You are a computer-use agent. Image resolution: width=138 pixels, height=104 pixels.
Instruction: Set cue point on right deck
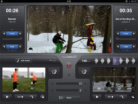click(x=110, y=97)
